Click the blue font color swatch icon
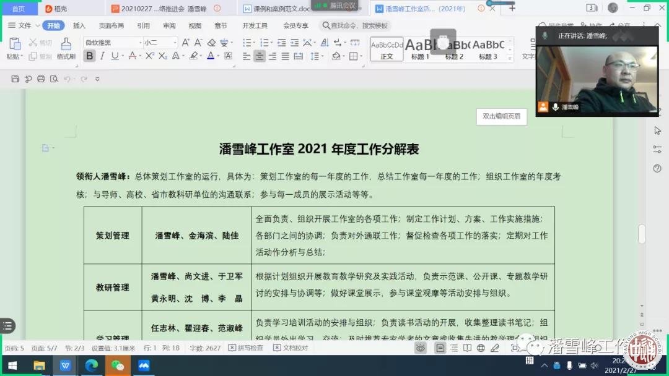This screenshot has width=669, height=376. click(x=210, y=56)
